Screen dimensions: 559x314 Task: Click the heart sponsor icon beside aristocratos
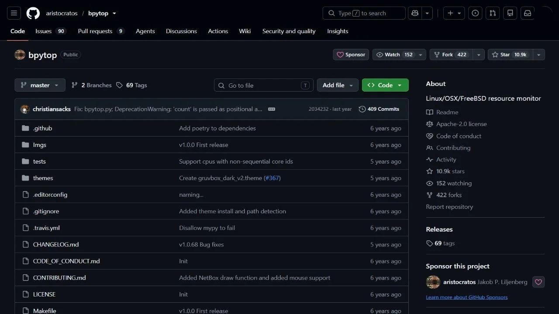pos(538,282)
